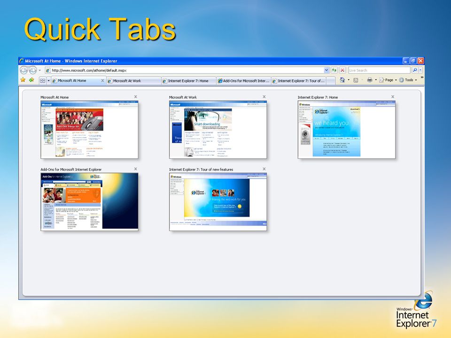The width and height of the screenshot is (451, 338).
Task: Click the green Refresh button
Action: pos(334,70)
